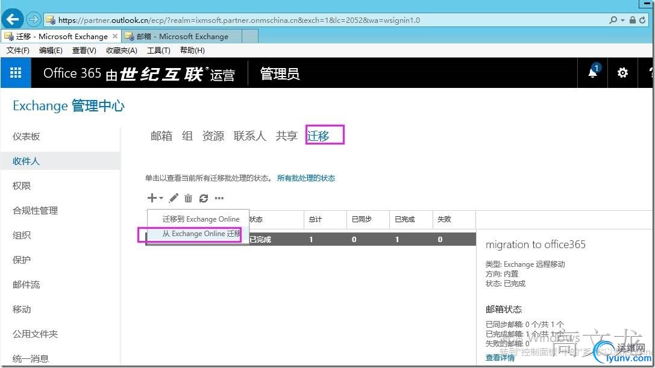655x368 pixels.
Task: Select the 联系人 recipients tab
Action: point(250,136)
